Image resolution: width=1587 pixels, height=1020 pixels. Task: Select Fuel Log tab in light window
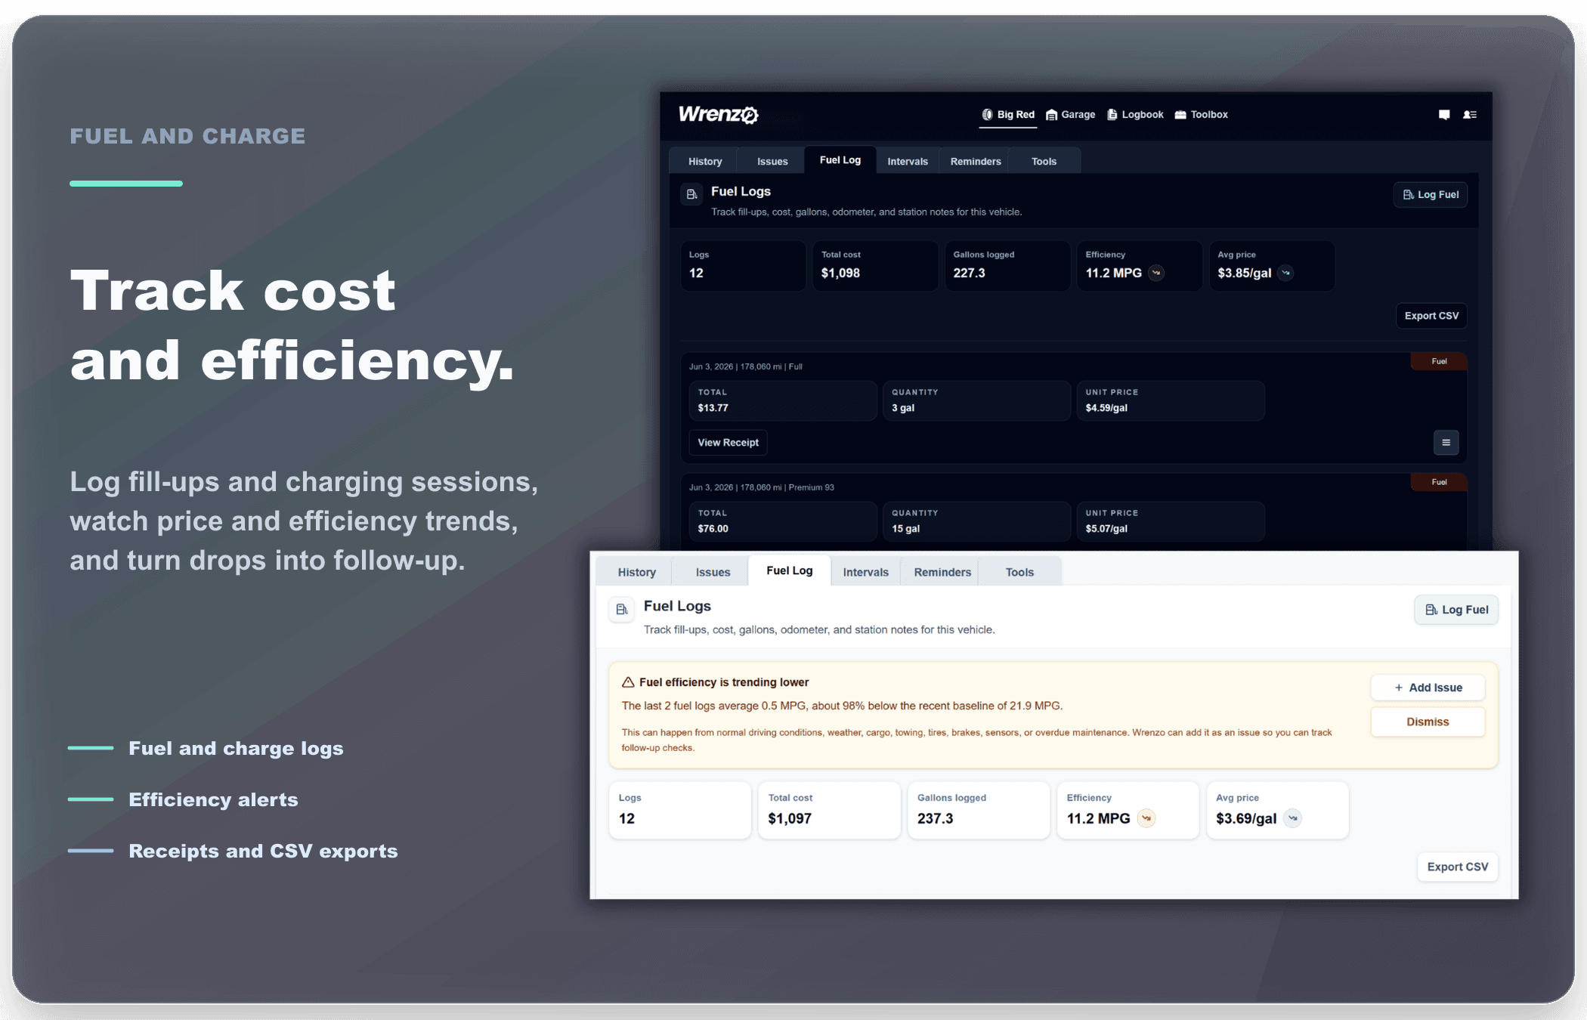789,570
